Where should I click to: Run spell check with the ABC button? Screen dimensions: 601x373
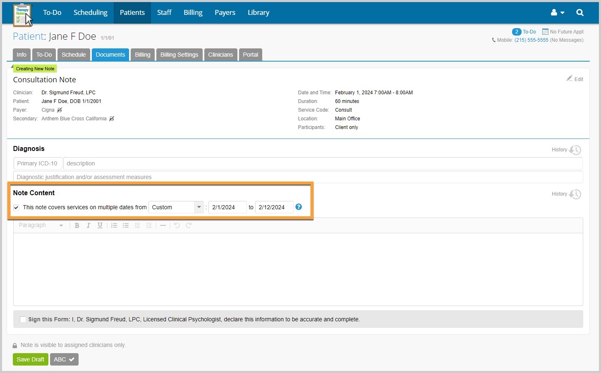click(64, 359)
